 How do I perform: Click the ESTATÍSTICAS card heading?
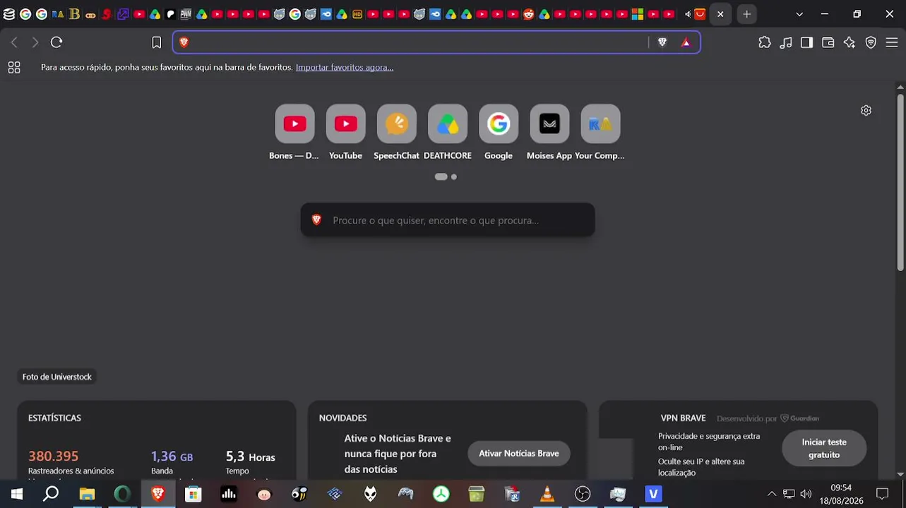coord(54,418)
